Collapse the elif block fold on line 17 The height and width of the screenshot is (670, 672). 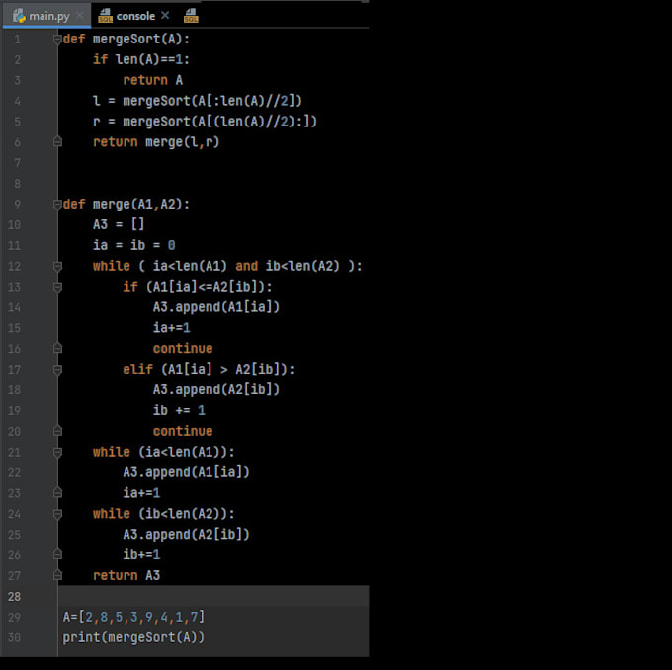[57, 369]
